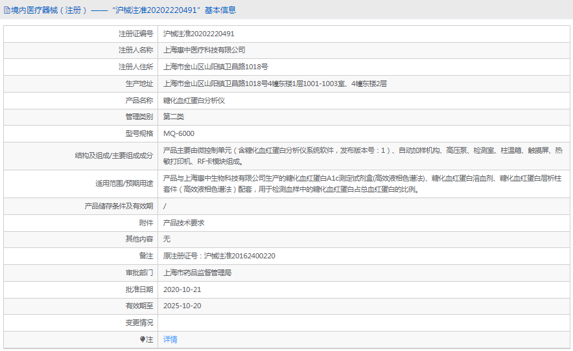This screenshot has width=573, height=351.
Task: Click the 有效期至 label
Action: [x=139, y=306]
